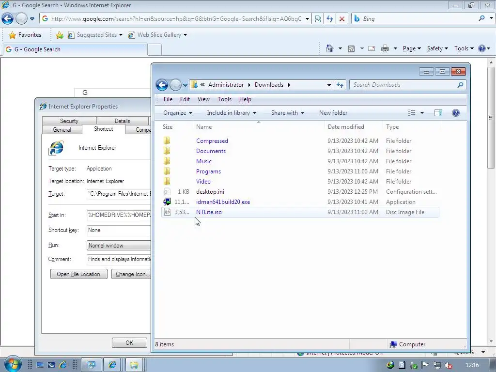Click the Compatibility View icon in IE address bar

[x=318, y=19]
